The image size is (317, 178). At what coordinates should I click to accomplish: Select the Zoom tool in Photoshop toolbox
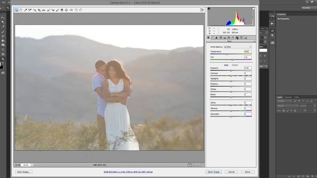coord(3,59)
